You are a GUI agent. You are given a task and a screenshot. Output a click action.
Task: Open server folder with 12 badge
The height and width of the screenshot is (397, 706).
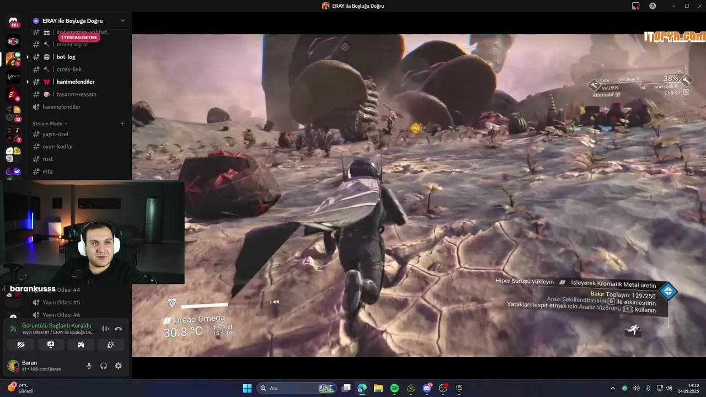(x=13, y=114)
